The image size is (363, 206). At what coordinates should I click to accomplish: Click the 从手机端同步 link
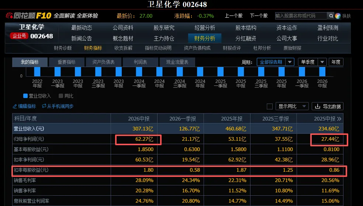(60, 107)
